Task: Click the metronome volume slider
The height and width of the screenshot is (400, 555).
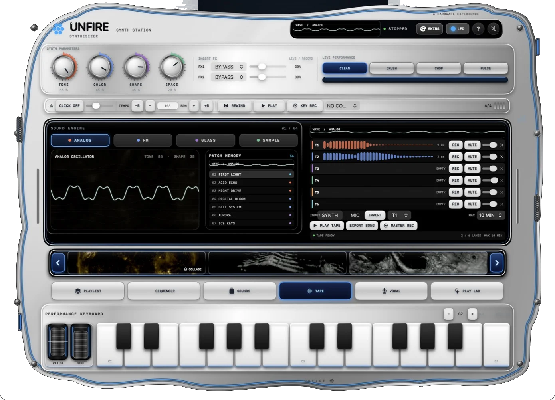Action: coord(100,106)
